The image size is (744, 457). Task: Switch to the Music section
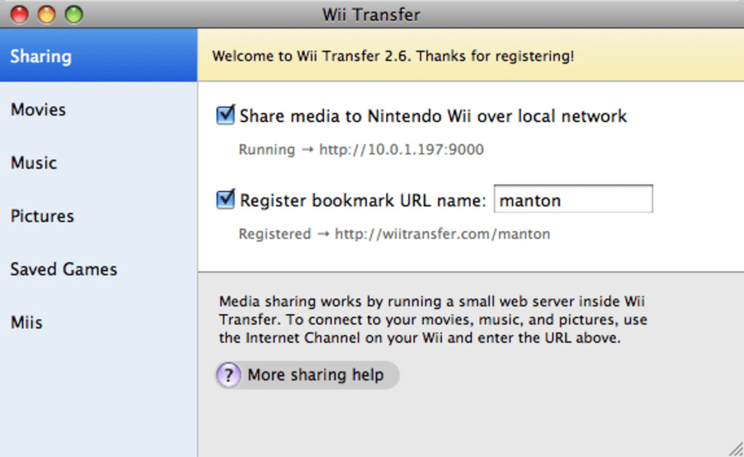(x=34, y=163)
